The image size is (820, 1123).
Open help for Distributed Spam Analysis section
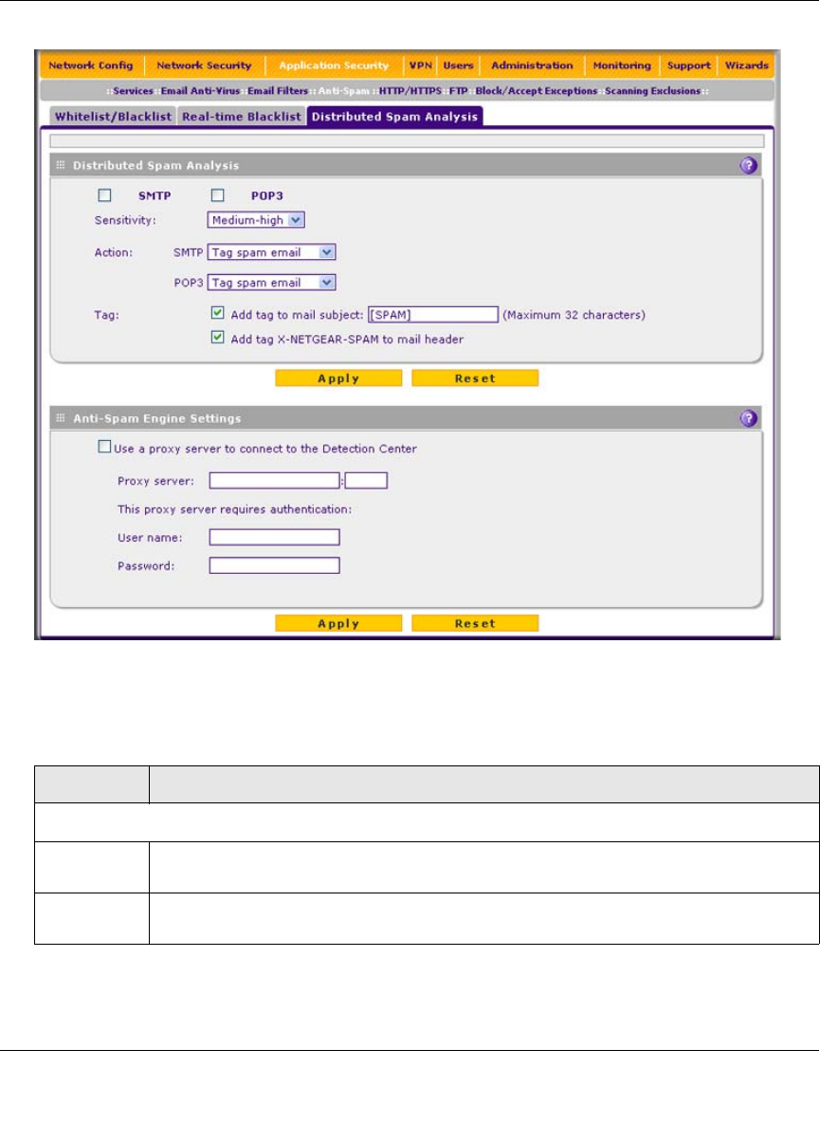click(748, 165)
